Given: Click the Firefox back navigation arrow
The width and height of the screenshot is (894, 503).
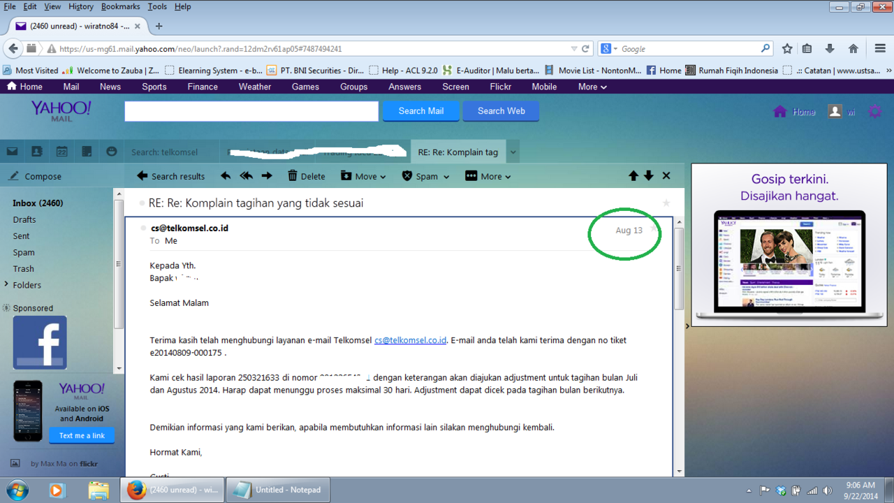Looking at the screenshot, I should (x=13, y=48).
